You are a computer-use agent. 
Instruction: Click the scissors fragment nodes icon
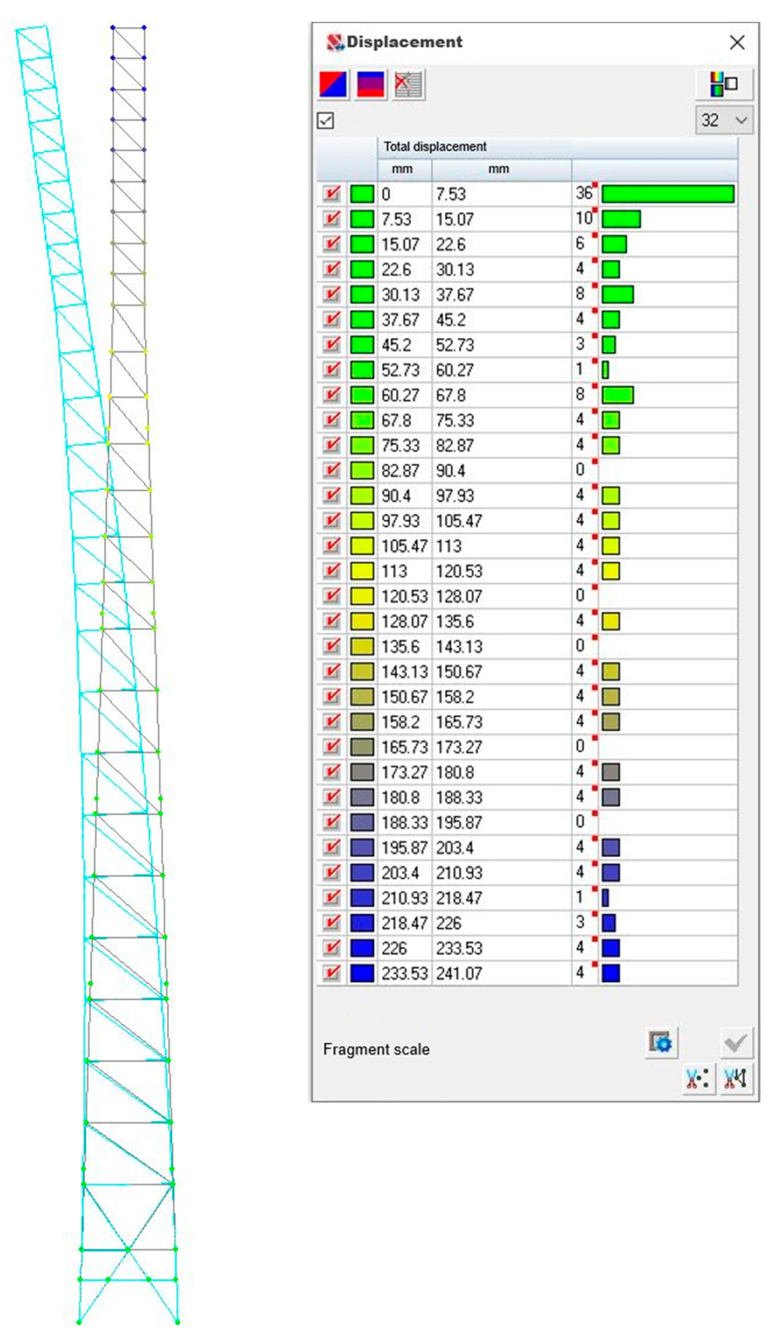[698, 1078]
